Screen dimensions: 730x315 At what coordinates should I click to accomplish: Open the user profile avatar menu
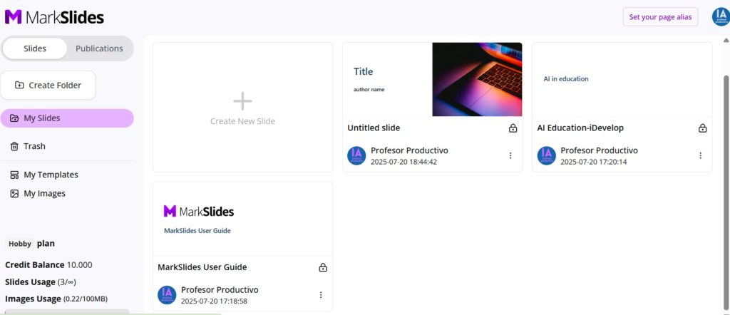pyautogui.click(x=720, y=17)
